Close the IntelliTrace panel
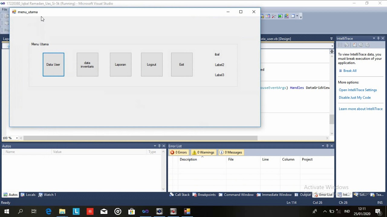Image resolution: width=387 pixels, height=217 pixels. click(383, 38)
